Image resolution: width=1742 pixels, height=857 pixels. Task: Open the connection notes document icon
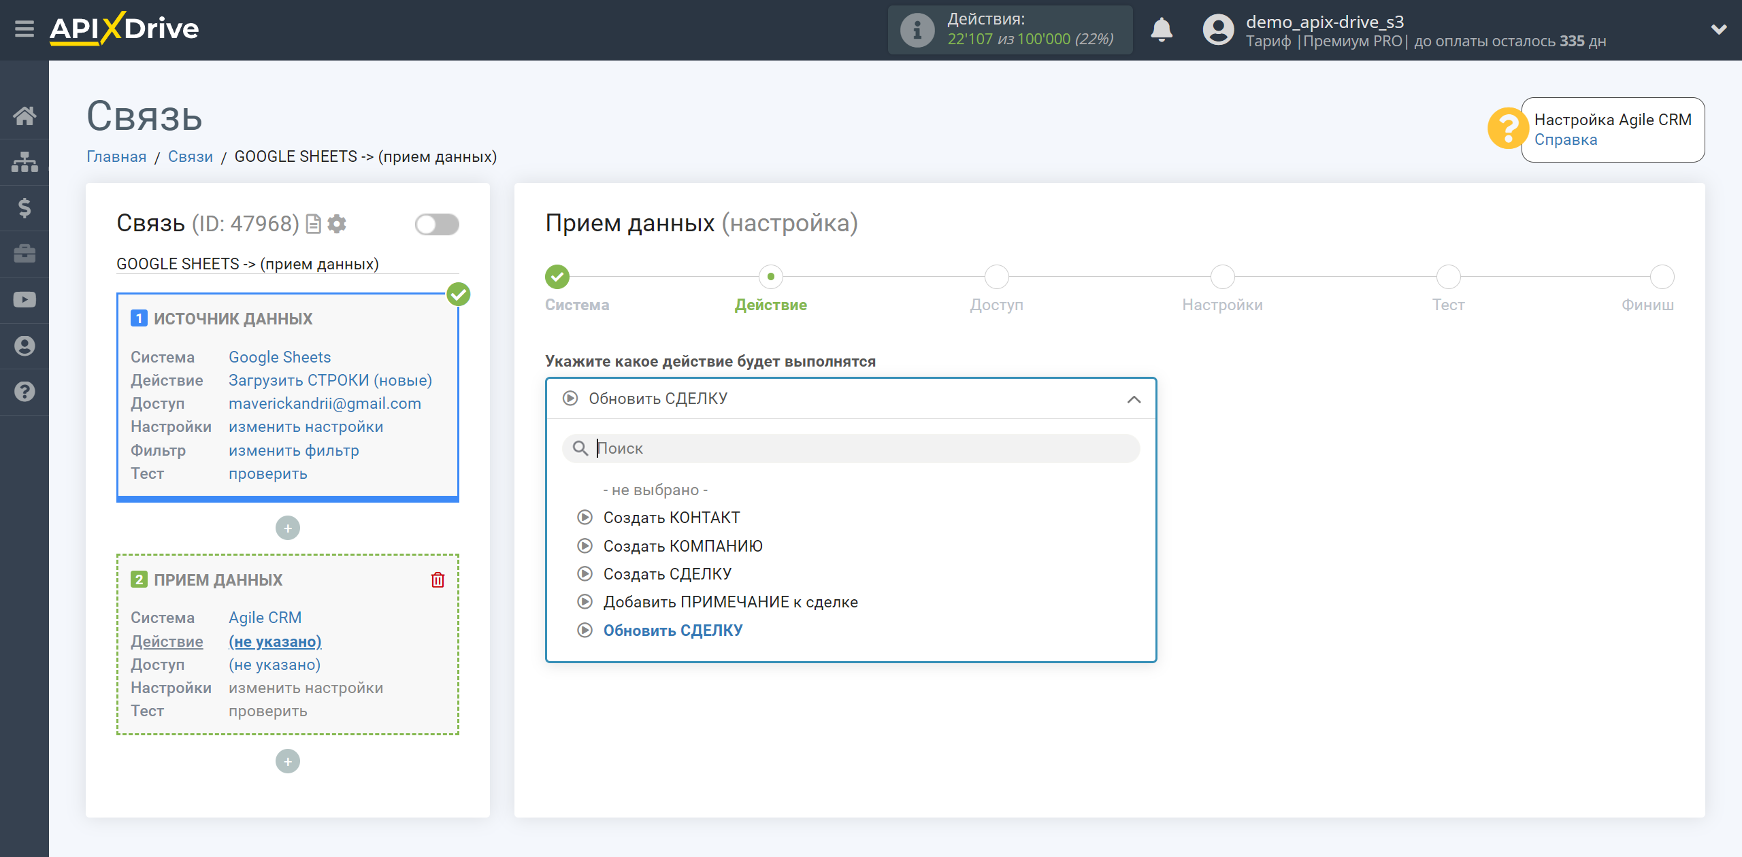click(314, 224)
